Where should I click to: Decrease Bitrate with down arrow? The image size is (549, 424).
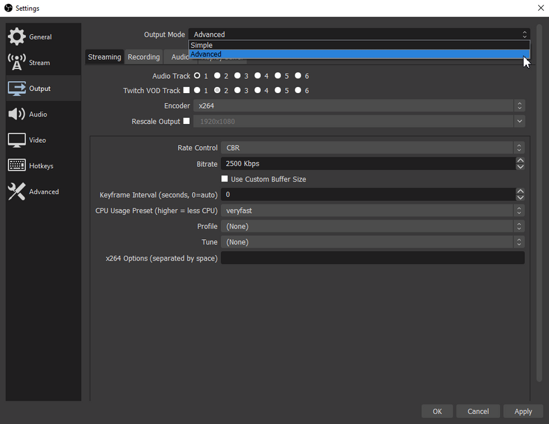(520, 167)
